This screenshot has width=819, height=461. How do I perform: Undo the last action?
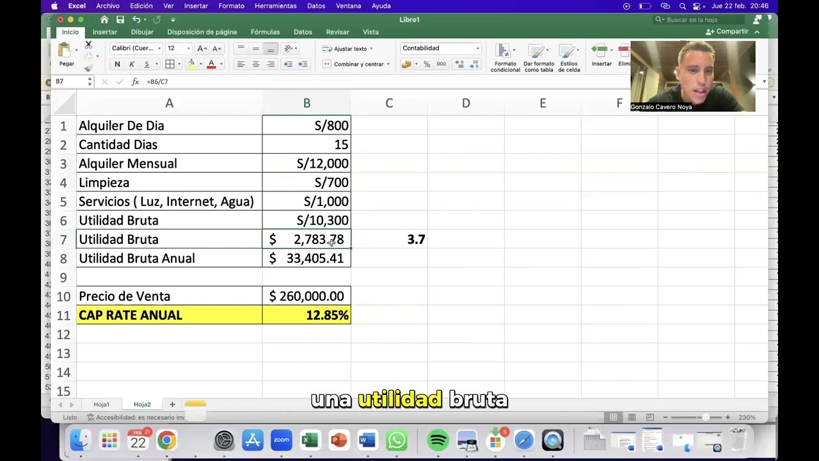click(x=136, y=20)
